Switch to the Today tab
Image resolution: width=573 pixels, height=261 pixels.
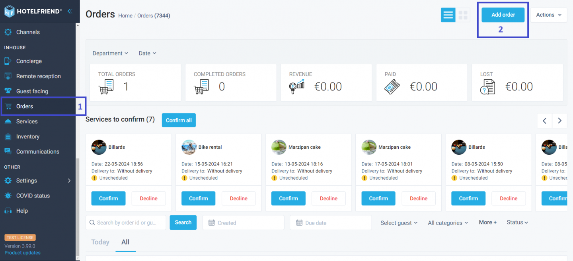point(100,242)
